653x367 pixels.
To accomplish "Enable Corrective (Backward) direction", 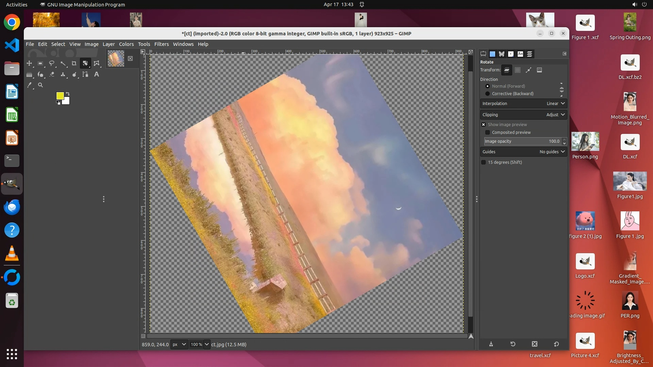I will point(488,93).
